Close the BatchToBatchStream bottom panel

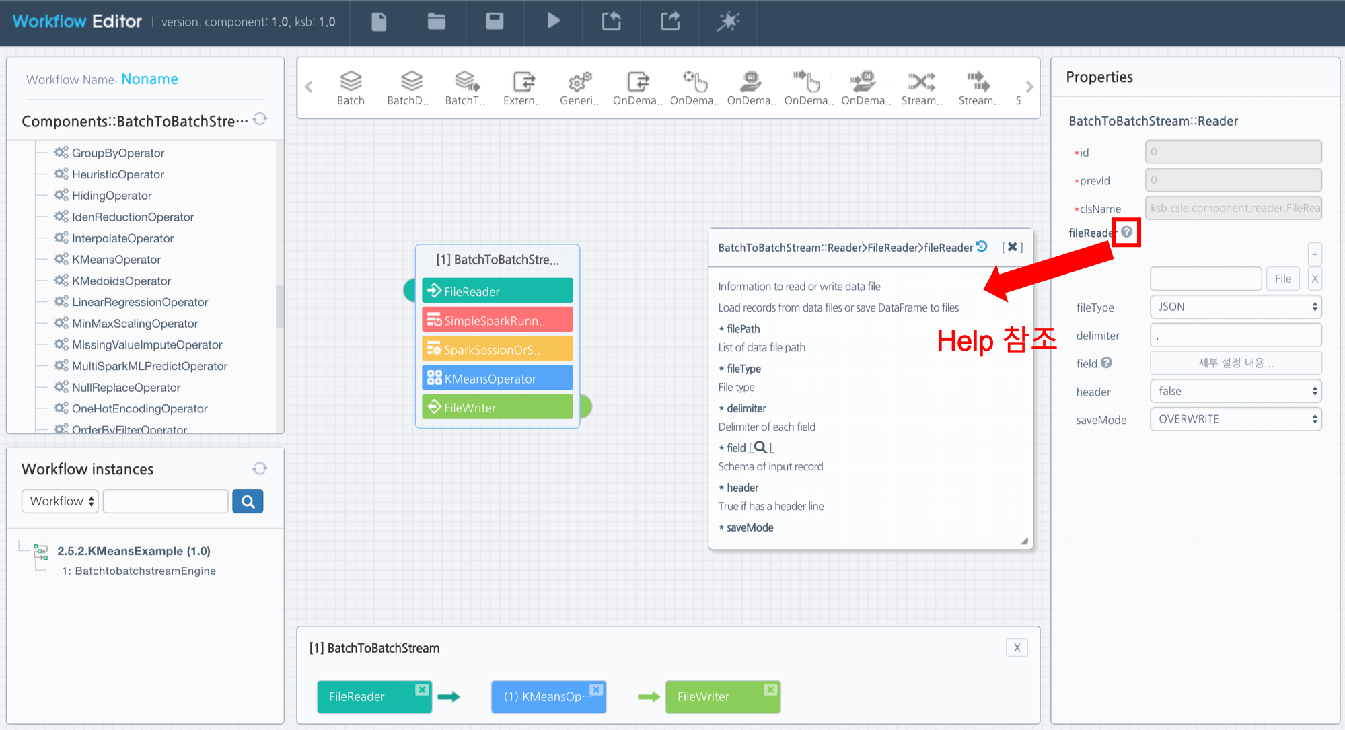point(1017,648)
